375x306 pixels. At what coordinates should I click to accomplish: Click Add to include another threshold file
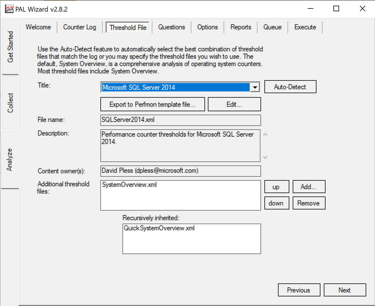309,187
